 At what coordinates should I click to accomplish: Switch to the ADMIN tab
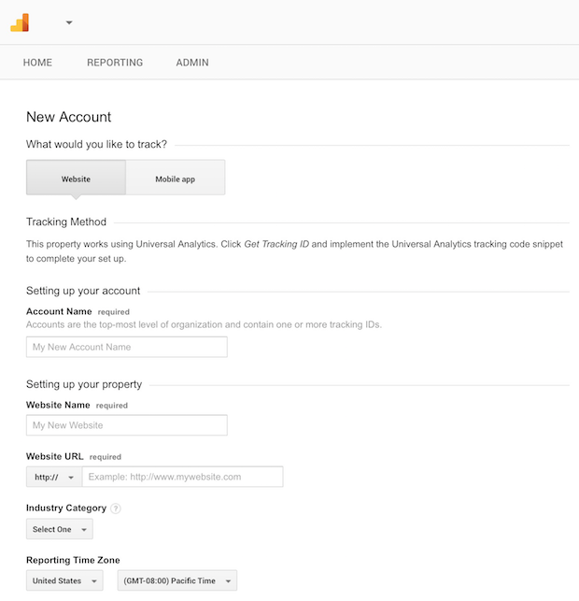click(x=192, y=63)
